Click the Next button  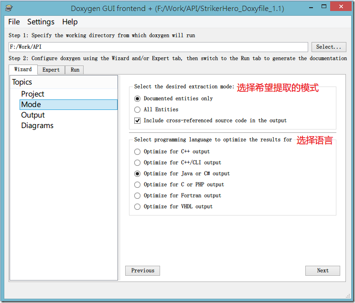point(323,271)
